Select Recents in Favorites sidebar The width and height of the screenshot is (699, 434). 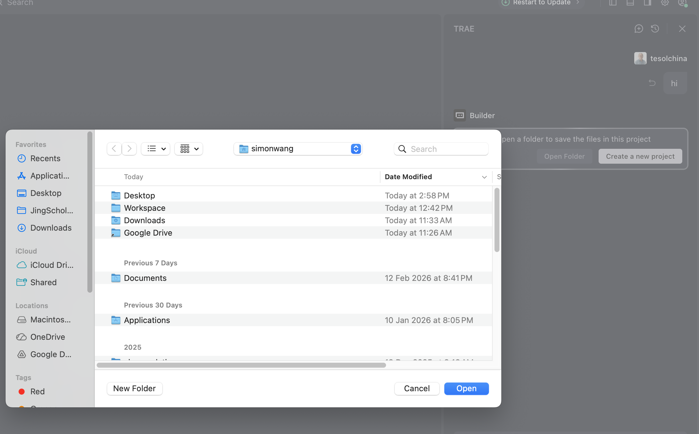45,158
